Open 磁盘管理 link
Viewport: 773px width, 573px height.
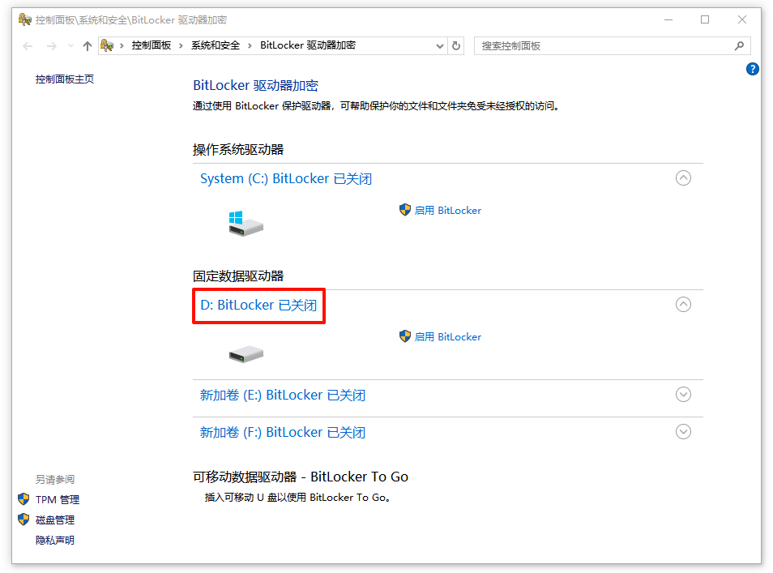(x=55, y=520)
